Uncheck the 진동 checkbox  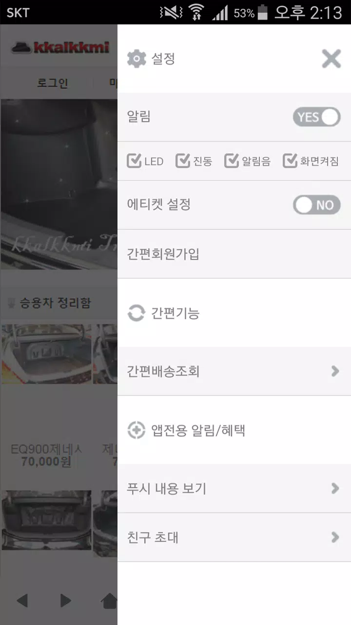(x=183, y=161)
